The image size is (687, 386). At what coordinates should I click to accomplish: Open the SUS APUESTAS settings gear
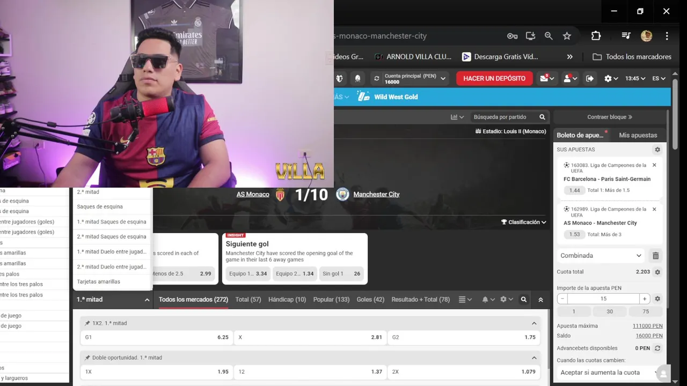pyautogui.click(x=657, y=150)
